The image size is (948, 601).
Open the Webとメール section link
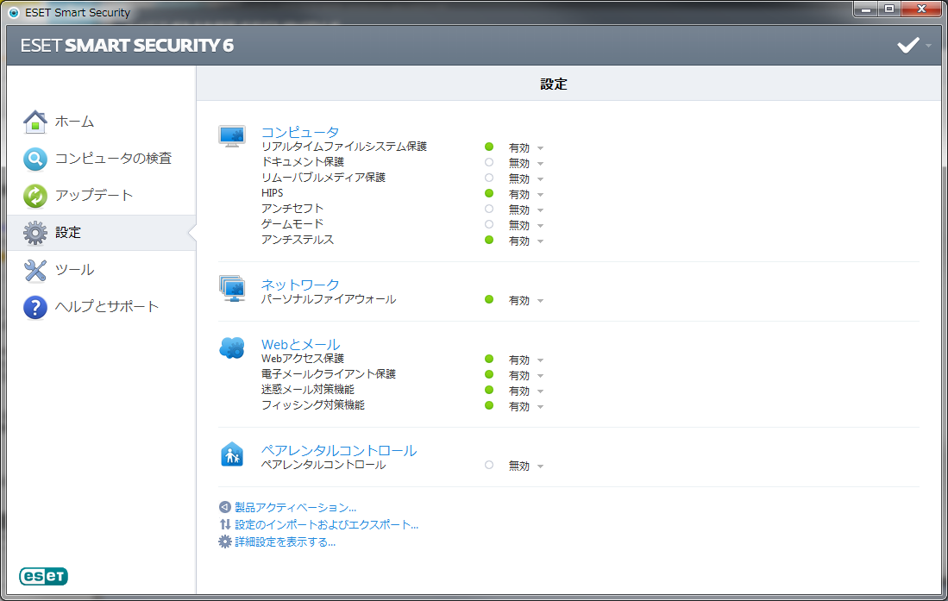[x=300, y=344]
